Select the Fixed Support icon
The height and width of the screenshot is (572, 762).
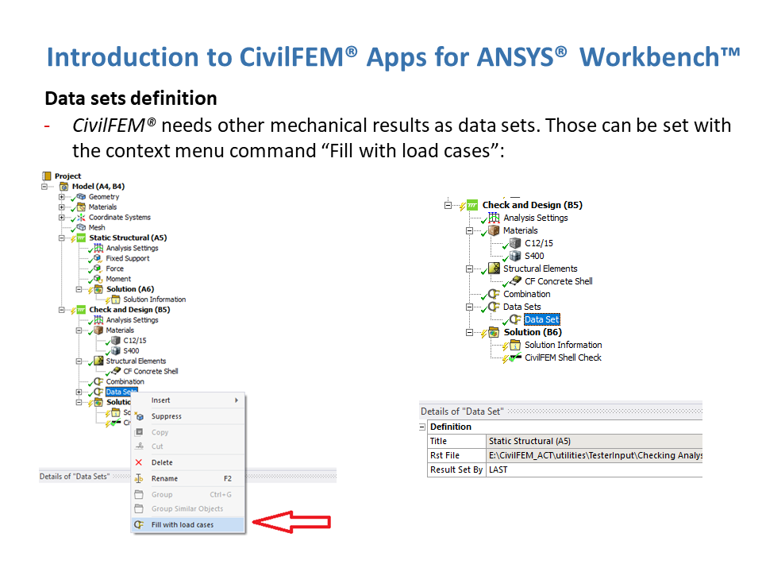click(98, 259)
